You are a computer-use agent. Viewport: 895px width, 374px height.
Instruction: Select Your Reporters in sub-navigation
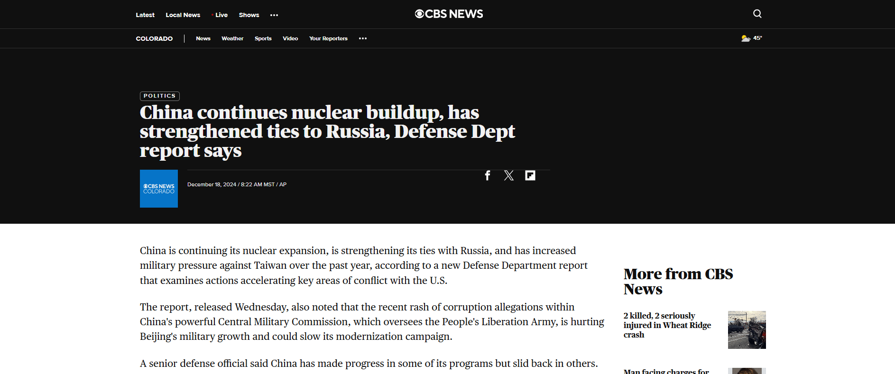[x=328, y=39]
